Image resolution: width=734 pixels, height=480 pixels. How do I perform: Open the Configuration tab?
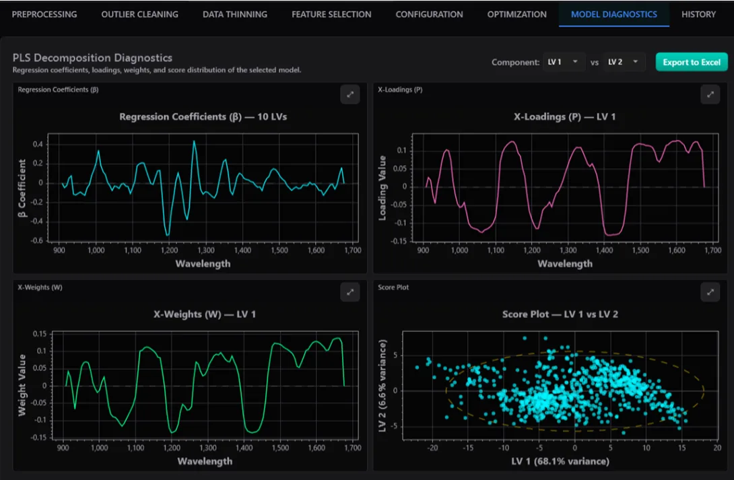[x=429, y=15]
